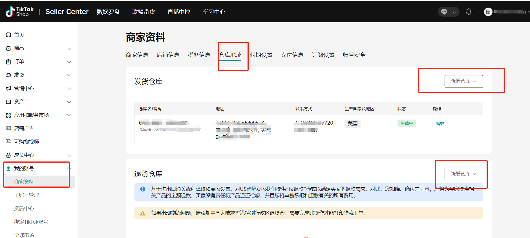This screenshot has width=530, height=238.
Task: Click the 营销中心 megaphone icon
Action: [8, 88]
